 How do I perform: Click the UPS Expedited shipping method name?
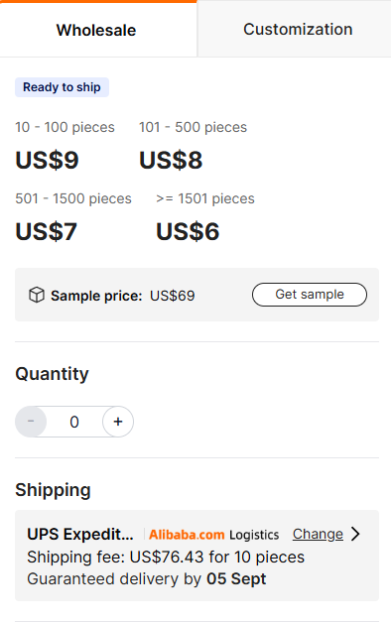pos(80,534)
